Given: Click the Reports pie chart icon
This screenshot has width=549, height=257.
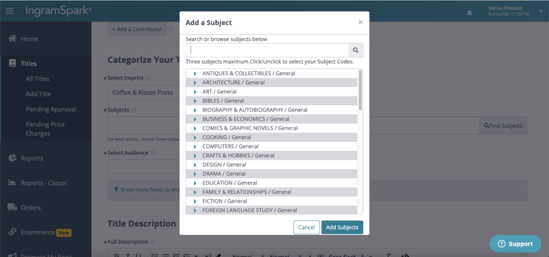Looking at the screenshot, I should tap(12, 158).
